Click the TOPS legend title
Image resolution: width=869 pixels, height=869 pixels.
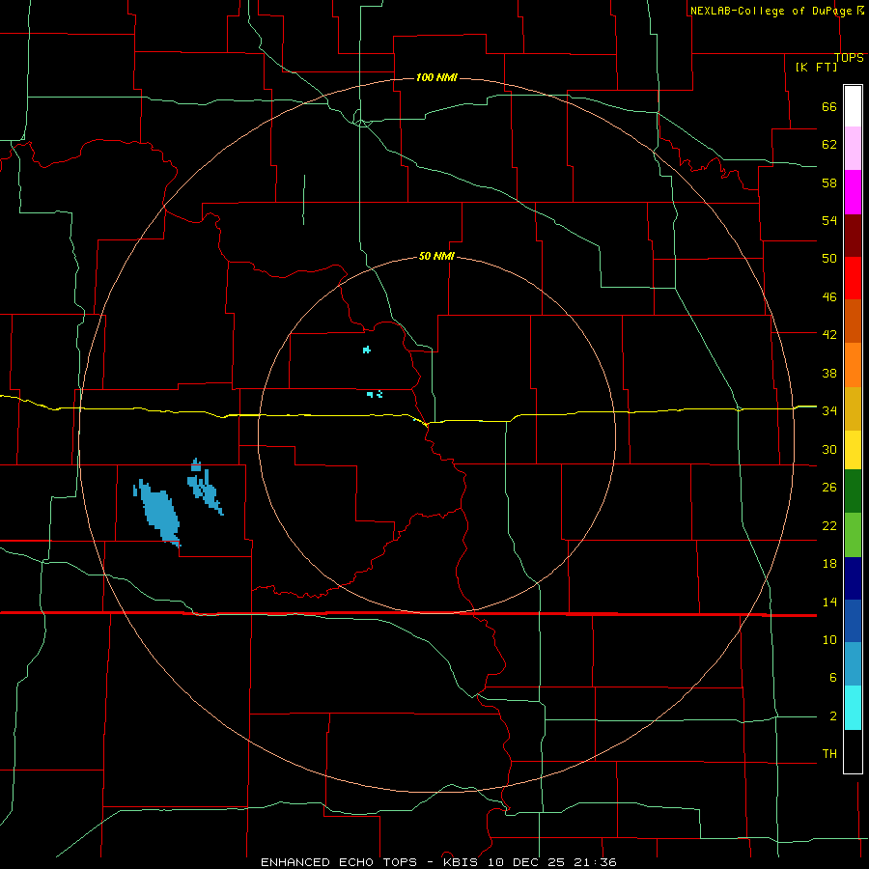849,58
